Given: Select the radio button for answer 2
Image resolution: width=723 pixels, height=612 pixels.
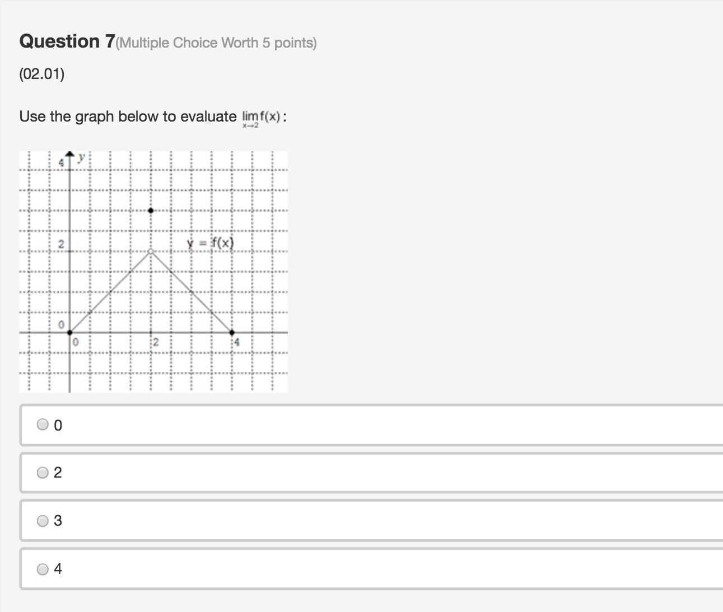Looking at the screenshot, I should (43, 473).
